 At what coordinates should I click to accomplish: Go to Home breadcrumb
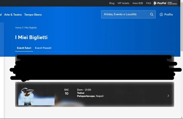(18, 28)
